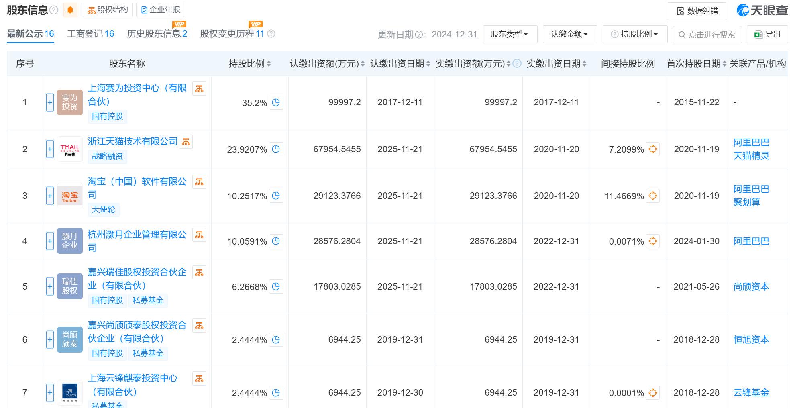Image resolution: width=791 pixels, height=408 pixels.
Task: Click help icon beside 实缴出资额 header
Action: pos(517,63)
